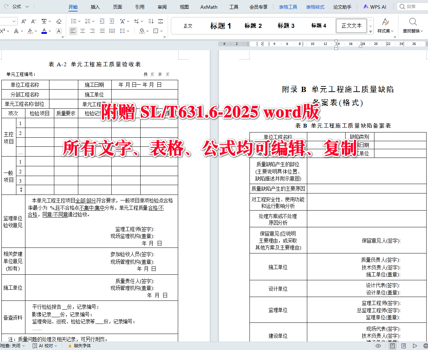Viewport: 428px width, 350px height.
Task: Select the 正文文本 style
Action: point(351,26)
